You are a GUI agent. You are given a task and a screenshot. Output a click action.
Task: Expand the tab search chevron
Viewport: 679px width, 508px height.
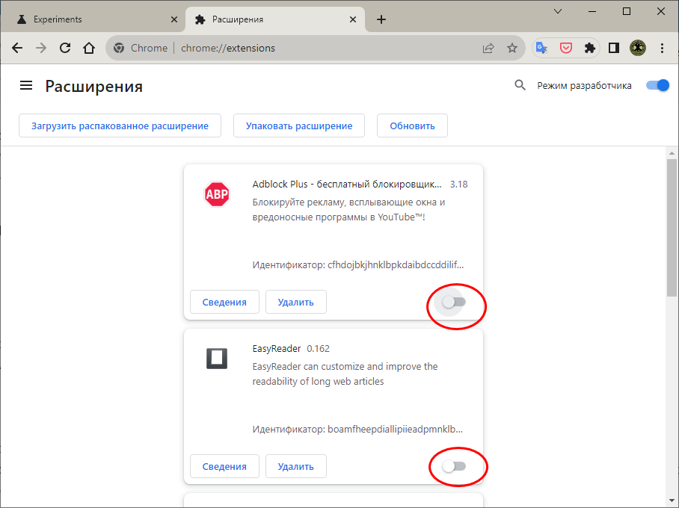coord(558,12)
